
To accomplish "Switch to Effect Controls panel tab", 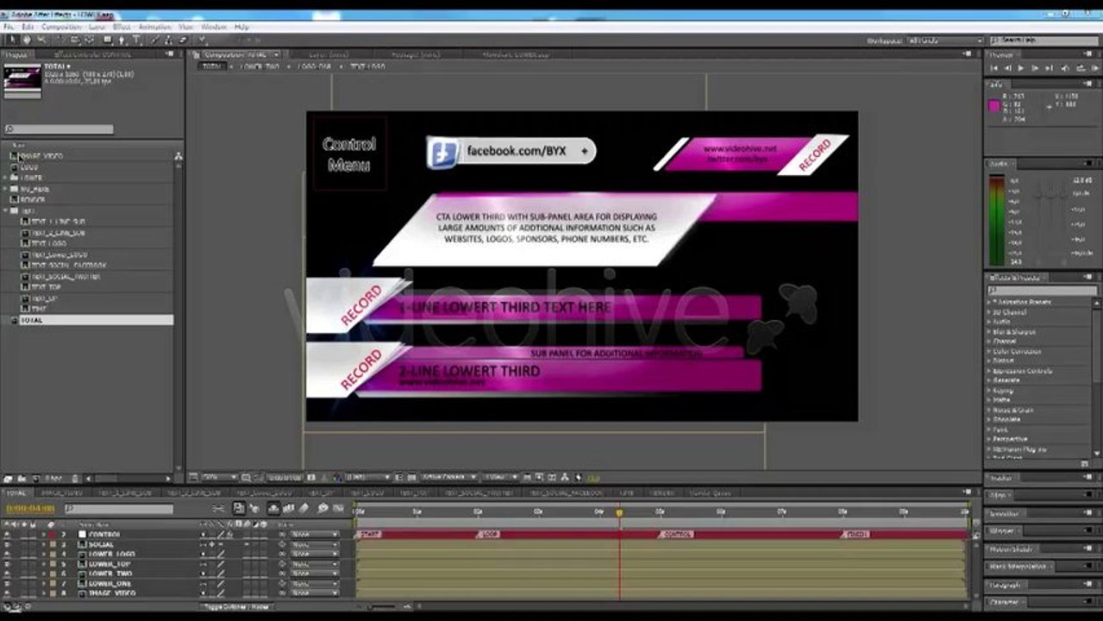I will click(x=93, y=54).
